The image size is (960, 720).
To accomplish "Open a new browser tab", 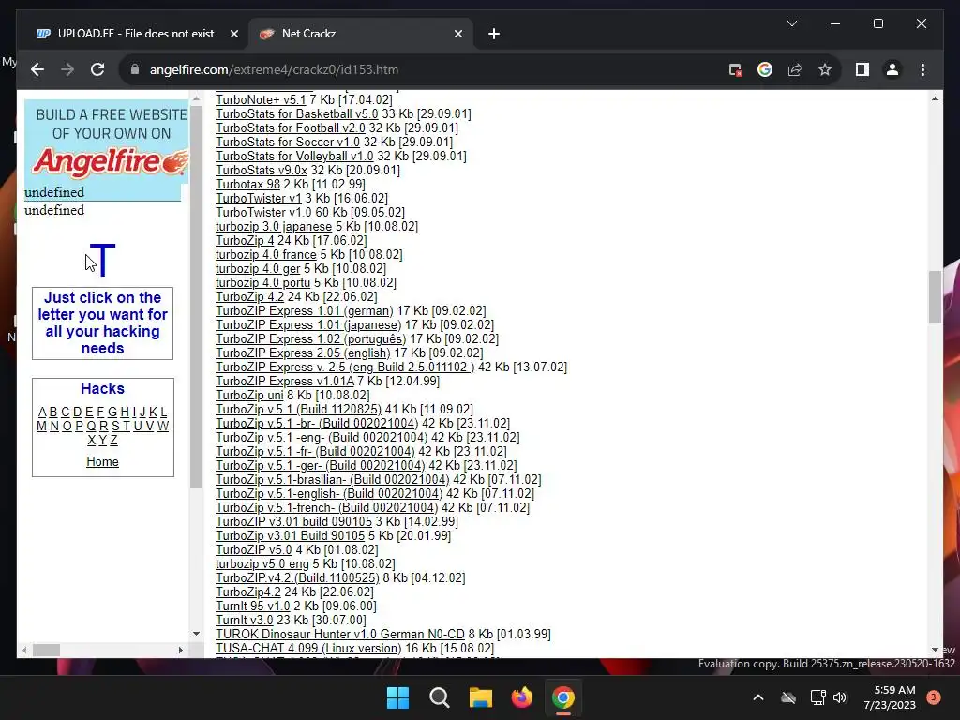I will pyautogui.click(x=494, y=35).
